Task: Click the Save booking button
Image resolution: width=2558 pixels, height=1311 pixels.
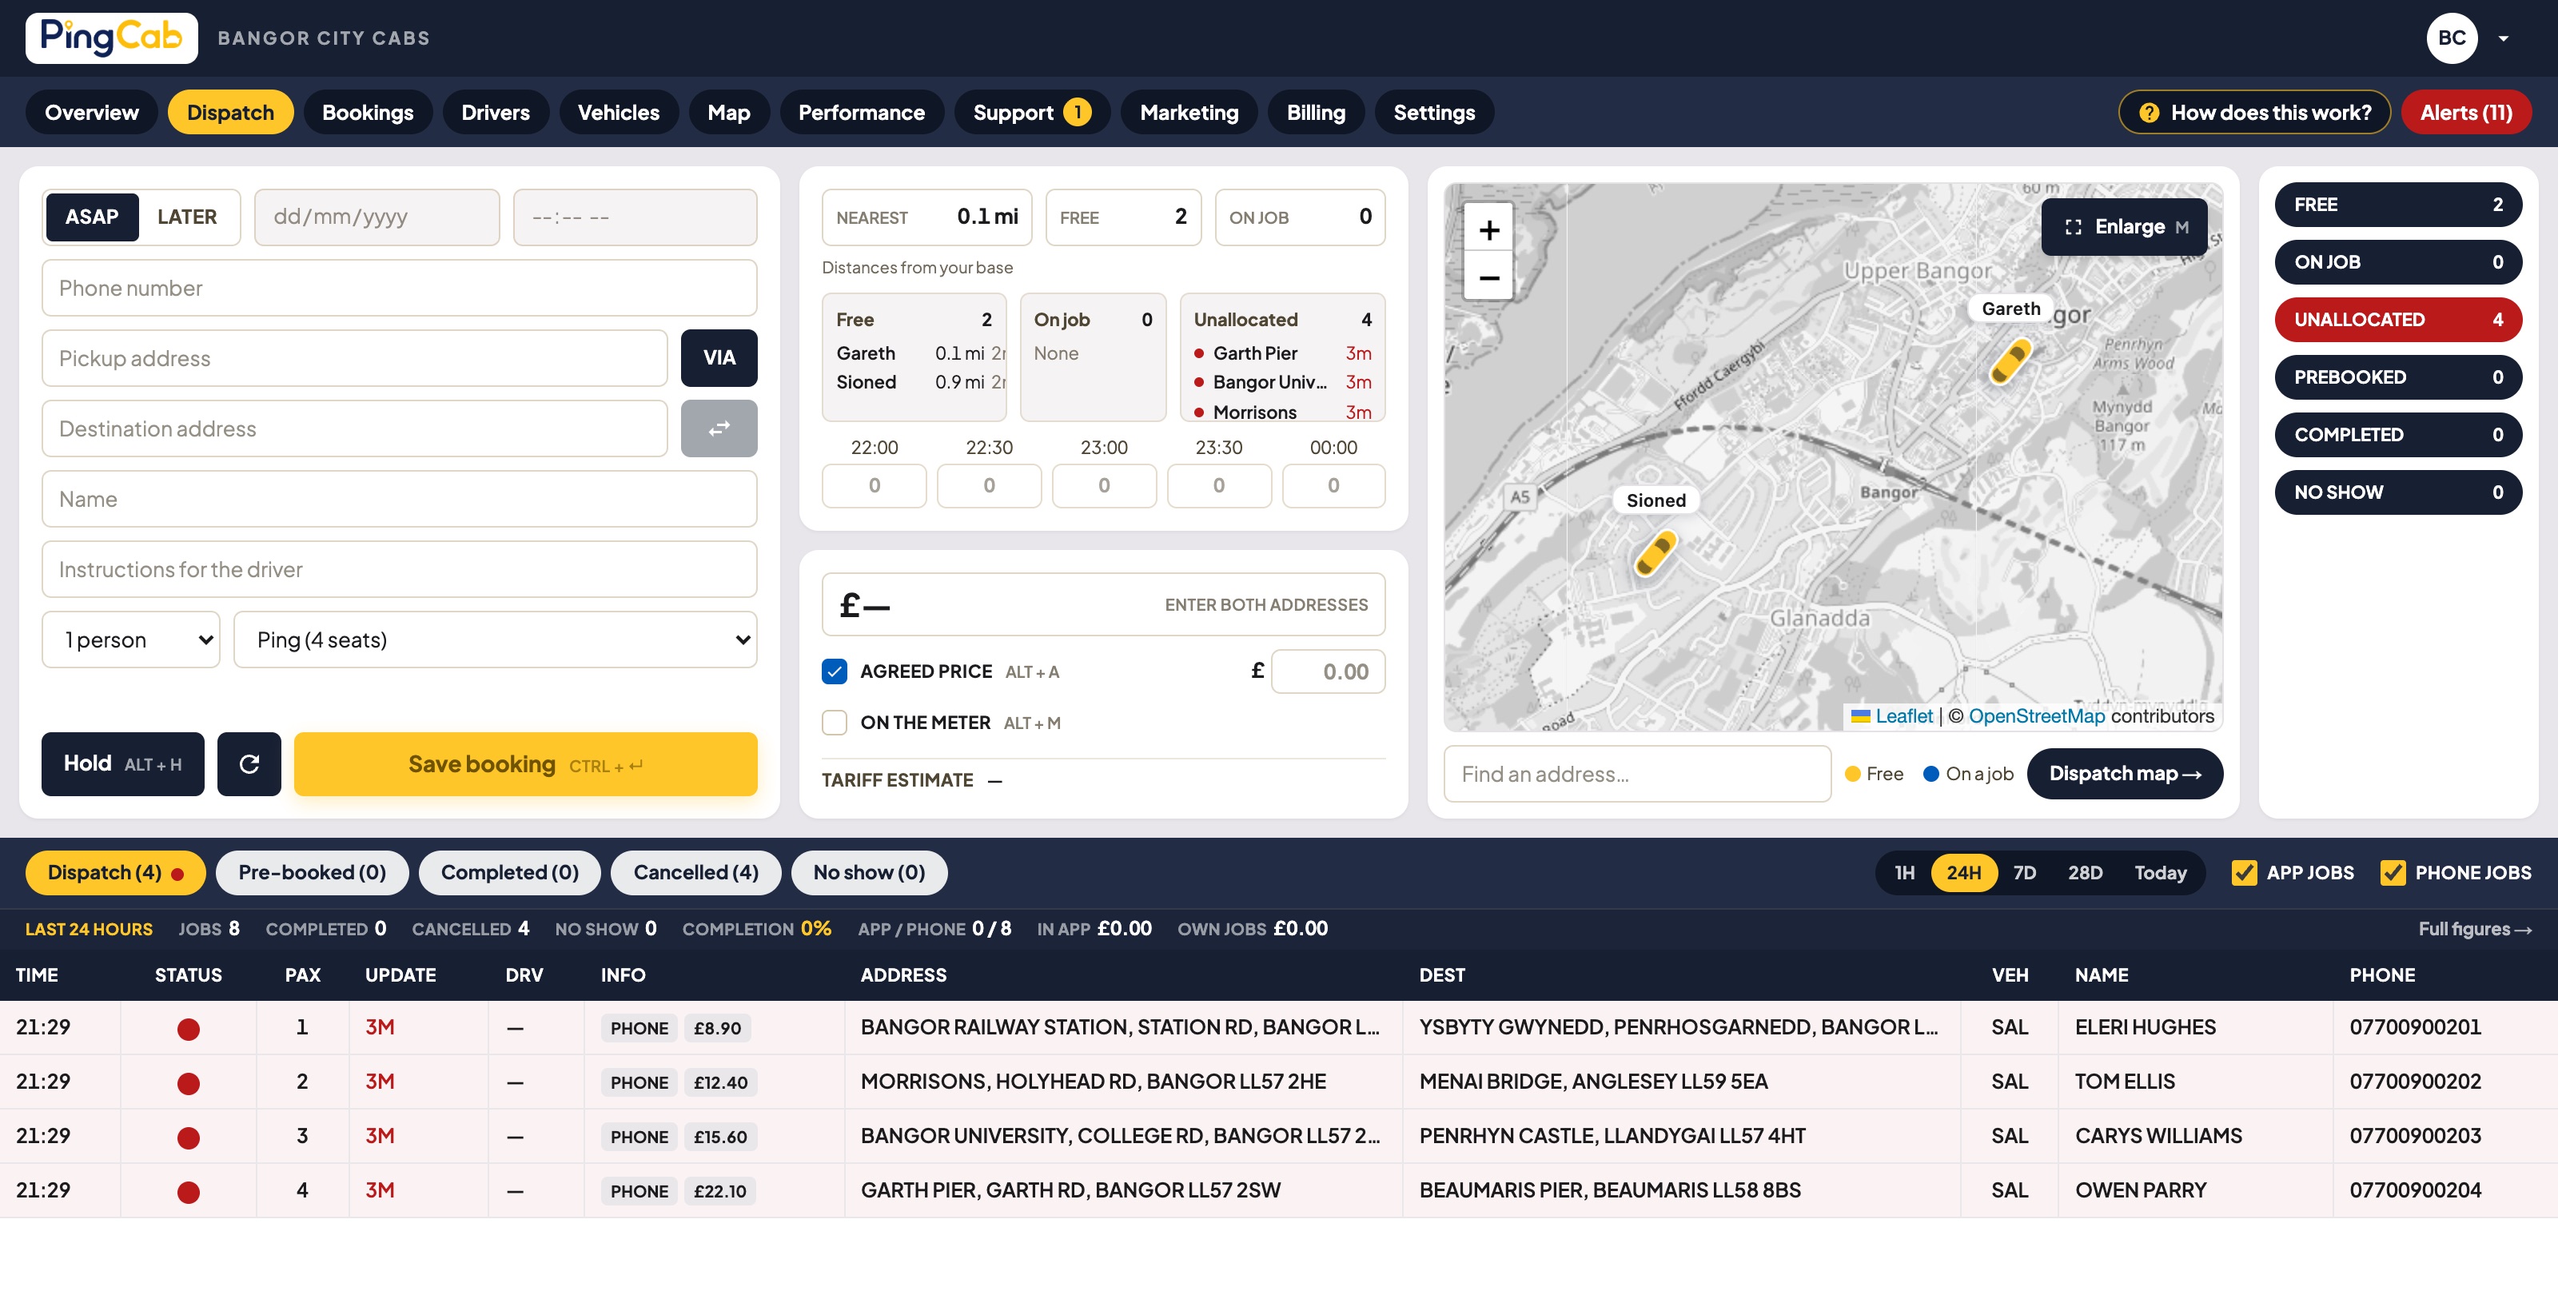Action: point(525,763)
